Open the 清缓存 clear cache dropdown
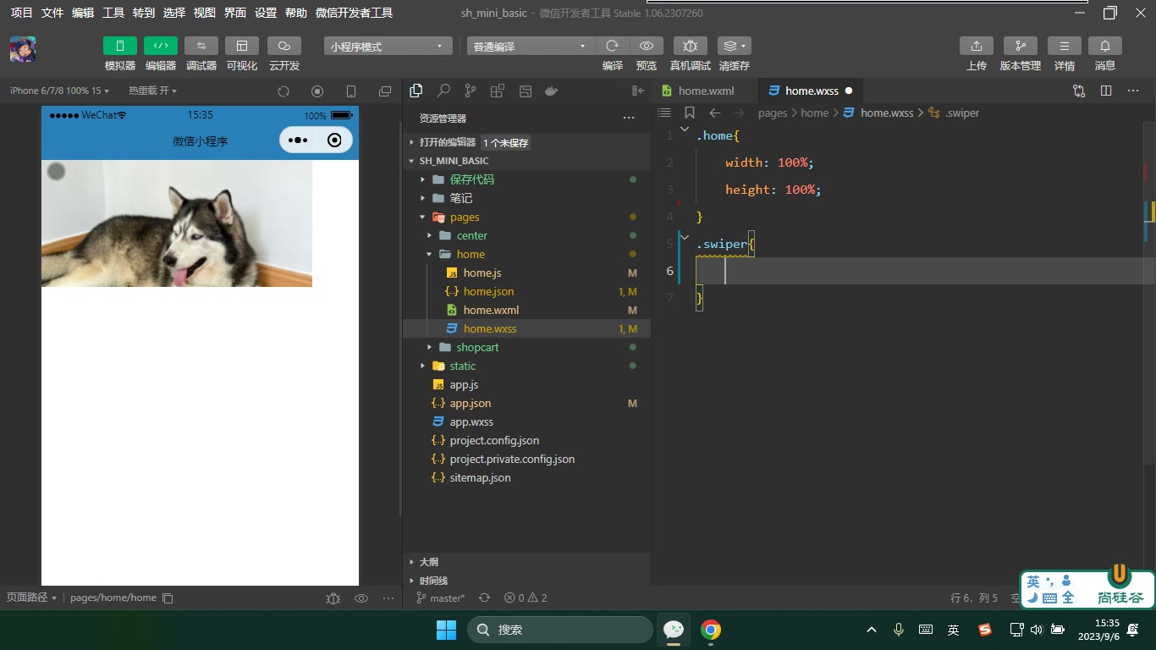Screen dimensions: 1156x650 click(x=734, y=46)
